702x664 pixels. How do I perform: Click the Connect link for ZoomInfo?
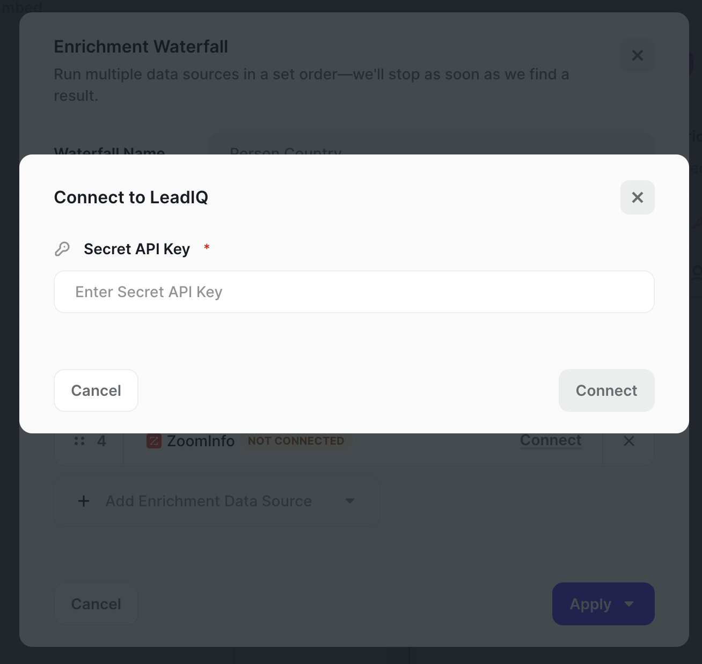(550, 440)
